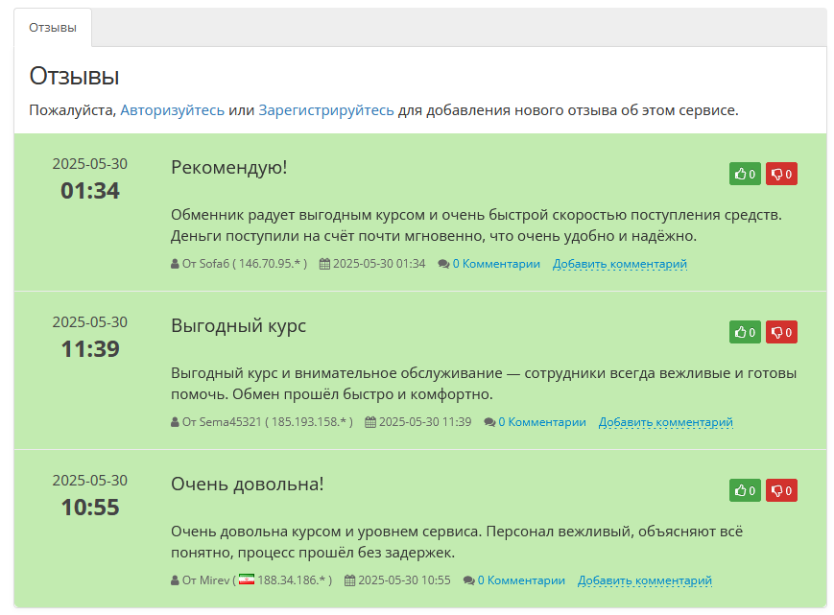Image resolution: width=834 pixels, height=615 pixels.
Task: Click the date above the 10:55 time
Action: tap(90, 481)
